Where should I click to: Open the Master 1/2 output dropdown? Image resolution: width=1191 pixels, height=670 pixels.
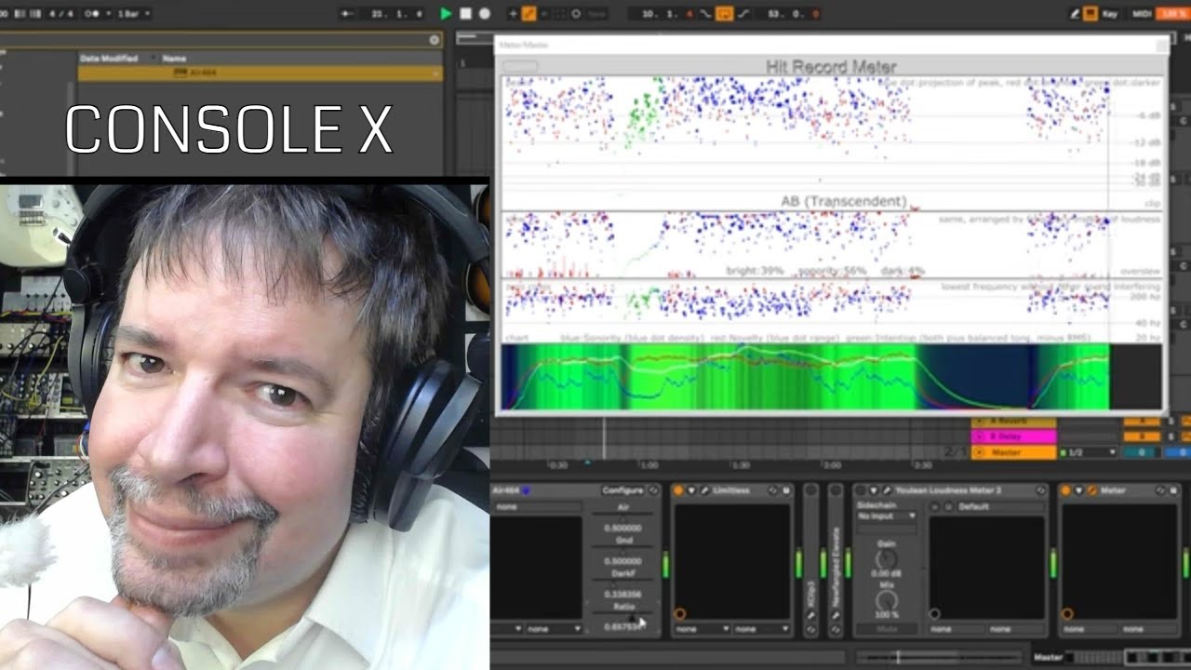coord(1089,452)
